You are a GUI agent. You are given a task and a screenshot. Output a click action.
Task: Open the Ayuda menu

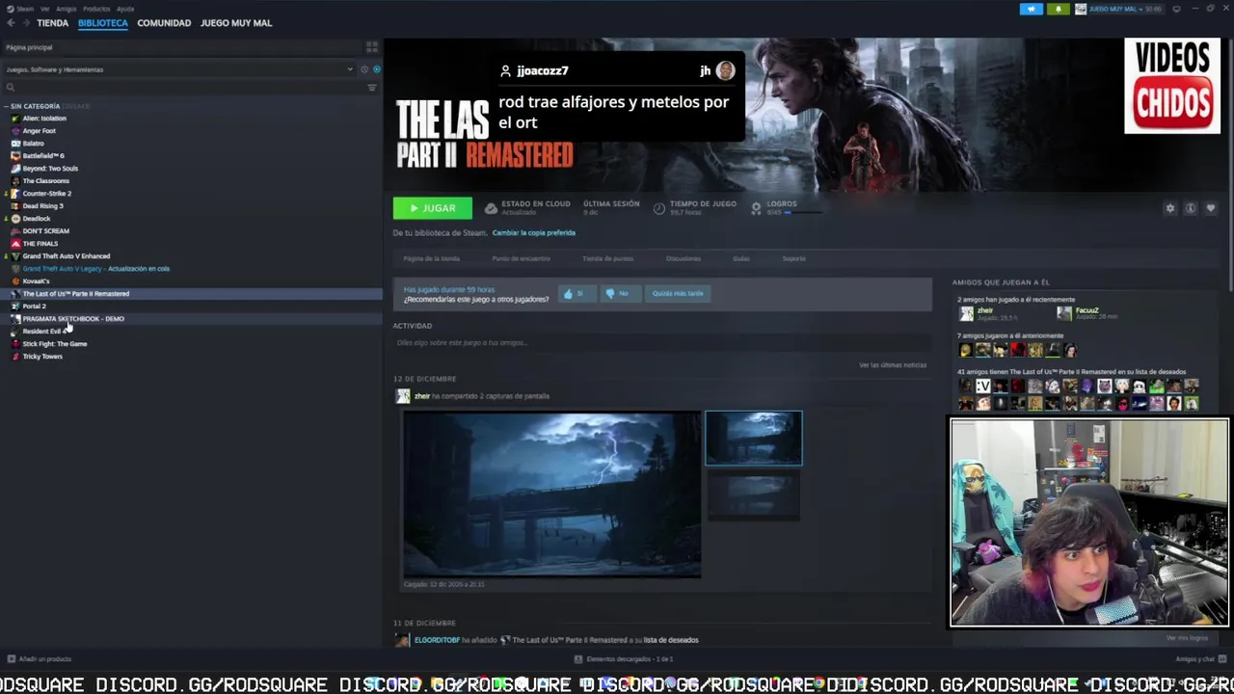125,9
